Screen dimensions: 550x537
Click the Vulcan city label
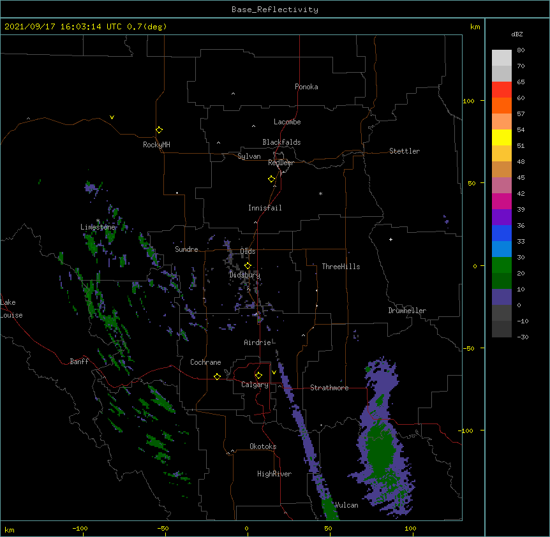pyautogui.click(x=346, y=505)
